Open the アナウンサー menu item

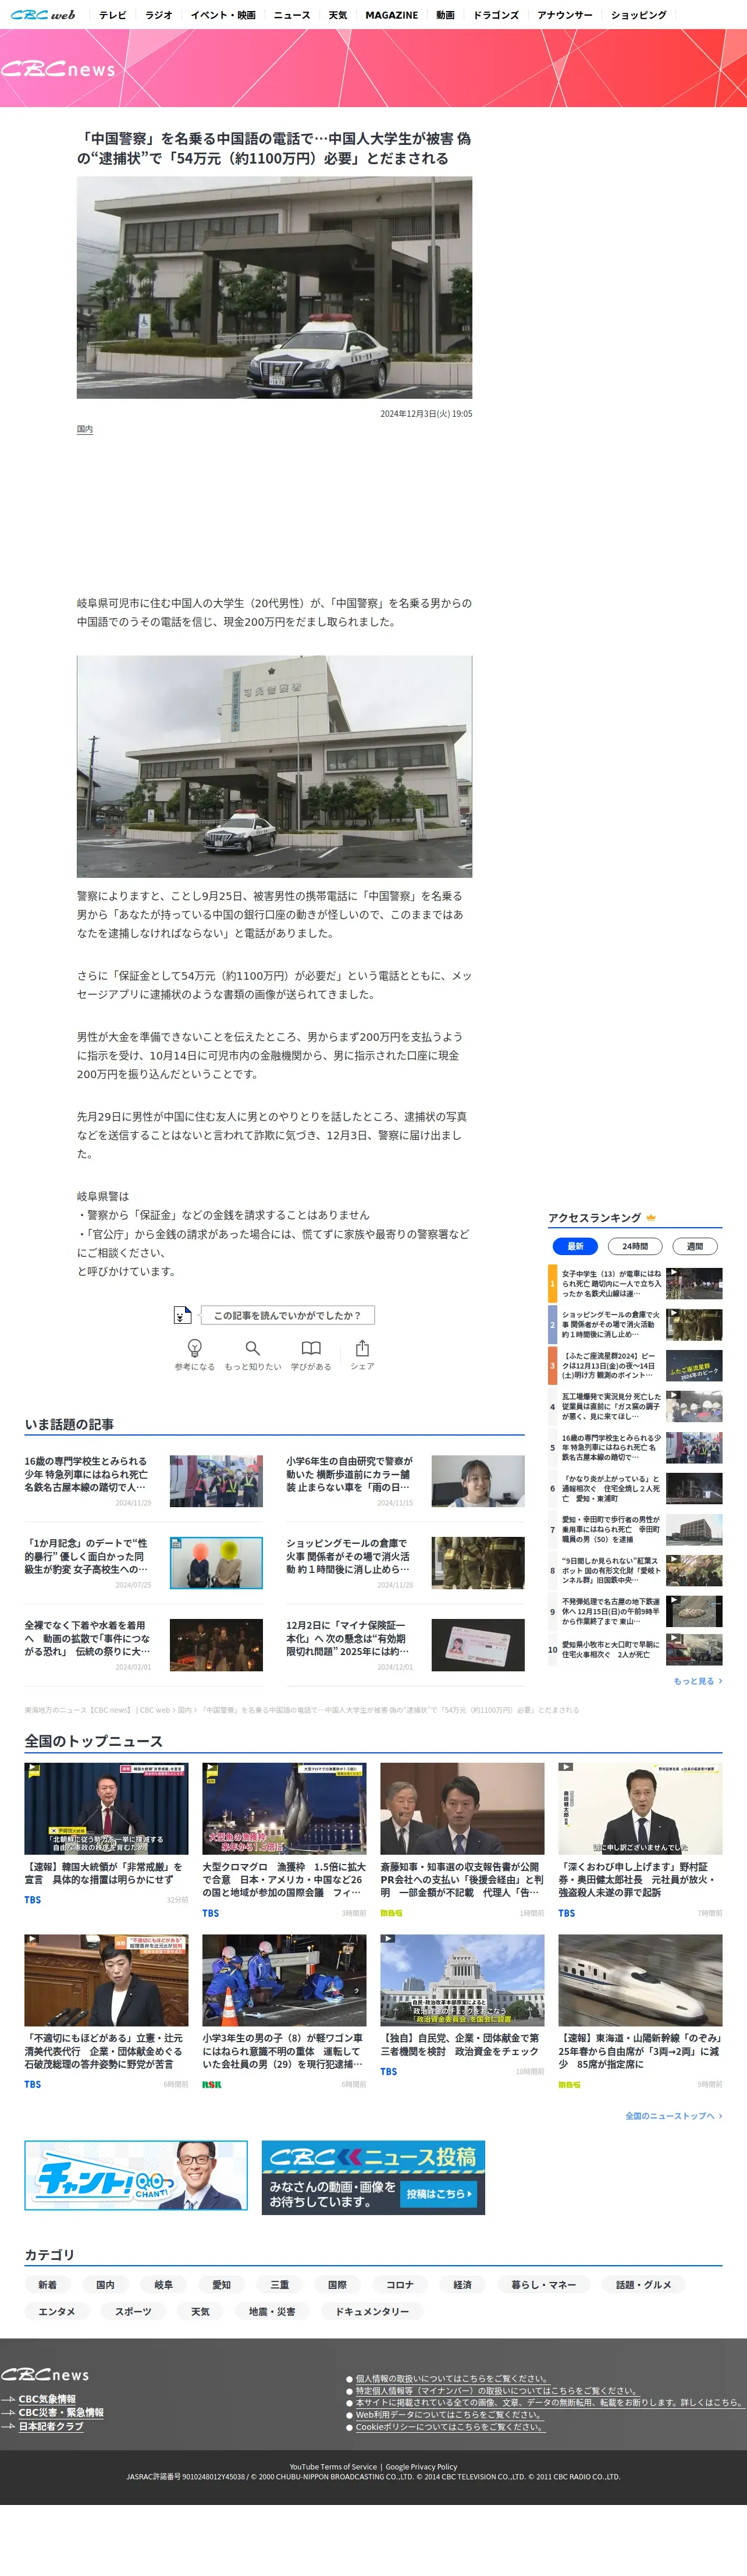[565, 15]
